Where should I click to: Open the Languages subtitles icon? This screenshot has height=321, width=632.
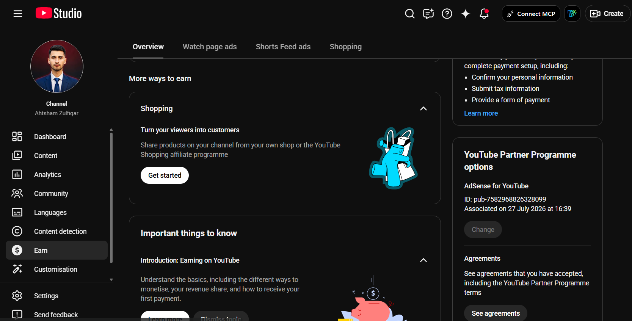(17, 212)
